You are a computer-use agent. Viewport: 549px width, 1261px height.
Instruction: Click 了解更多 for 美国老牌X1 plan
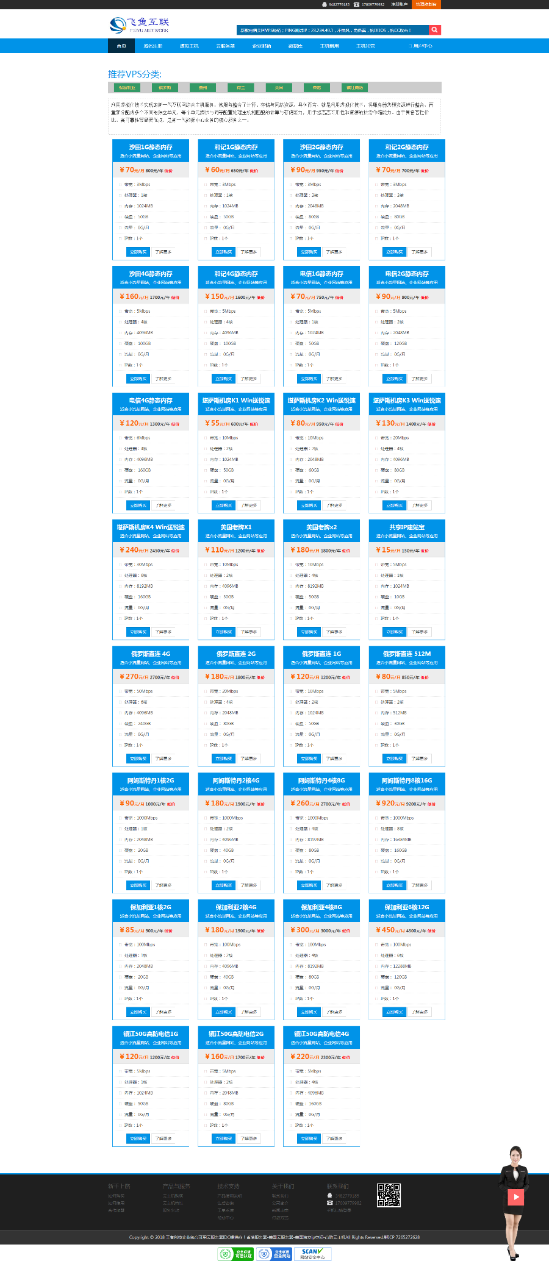[248, 632]
